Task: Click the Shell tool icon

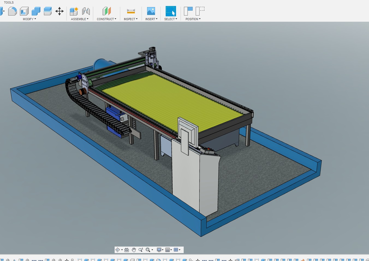Action: click(24, 11)
